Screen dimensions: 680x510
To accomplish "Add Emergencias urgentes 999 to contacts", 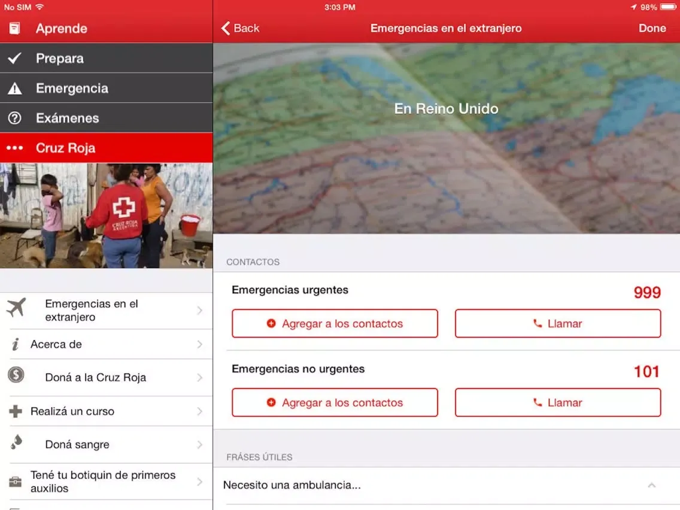I will [x=335, y=323].
